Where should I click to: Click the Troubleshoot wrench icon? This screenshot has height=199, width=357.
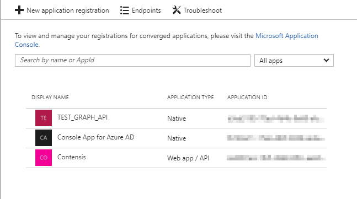[177, 10]
